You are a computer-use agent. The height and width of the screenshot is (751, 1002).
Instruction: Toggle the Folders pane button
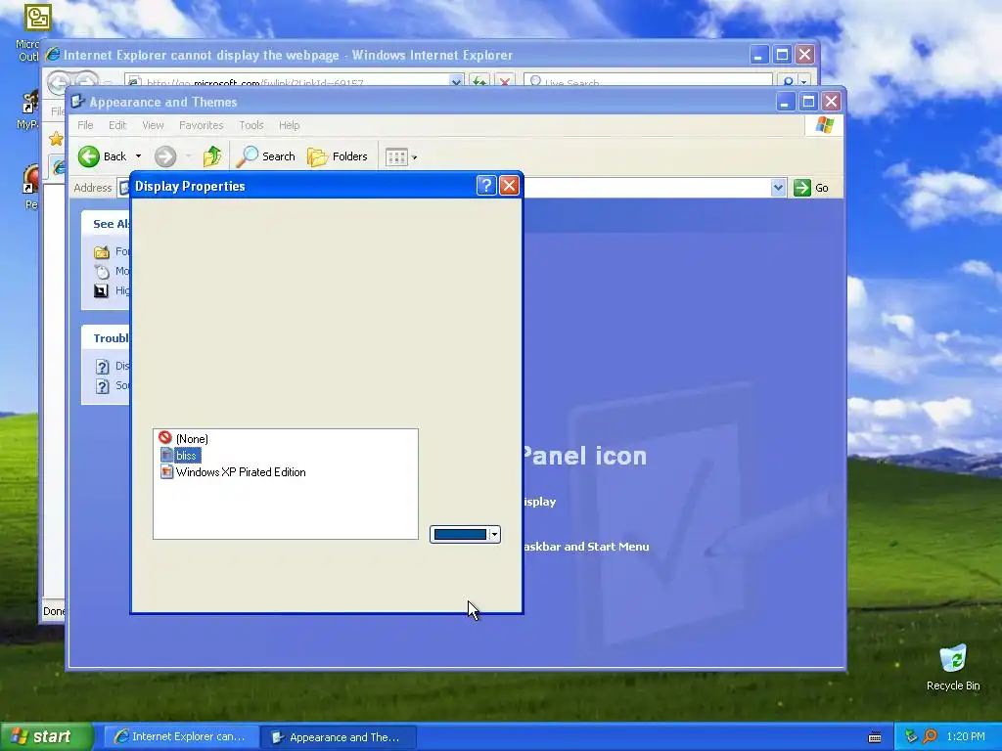click(x=338, y=156)
